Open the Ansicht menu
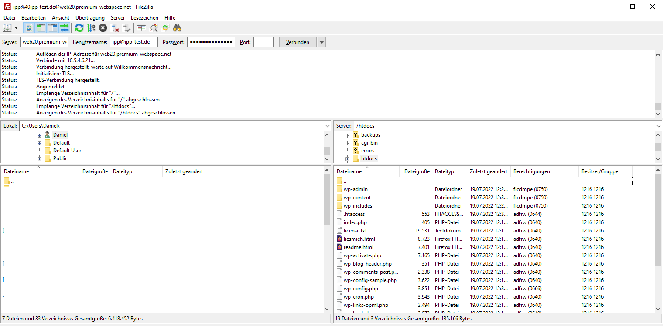Screen dimensions: 663x326 61,18
